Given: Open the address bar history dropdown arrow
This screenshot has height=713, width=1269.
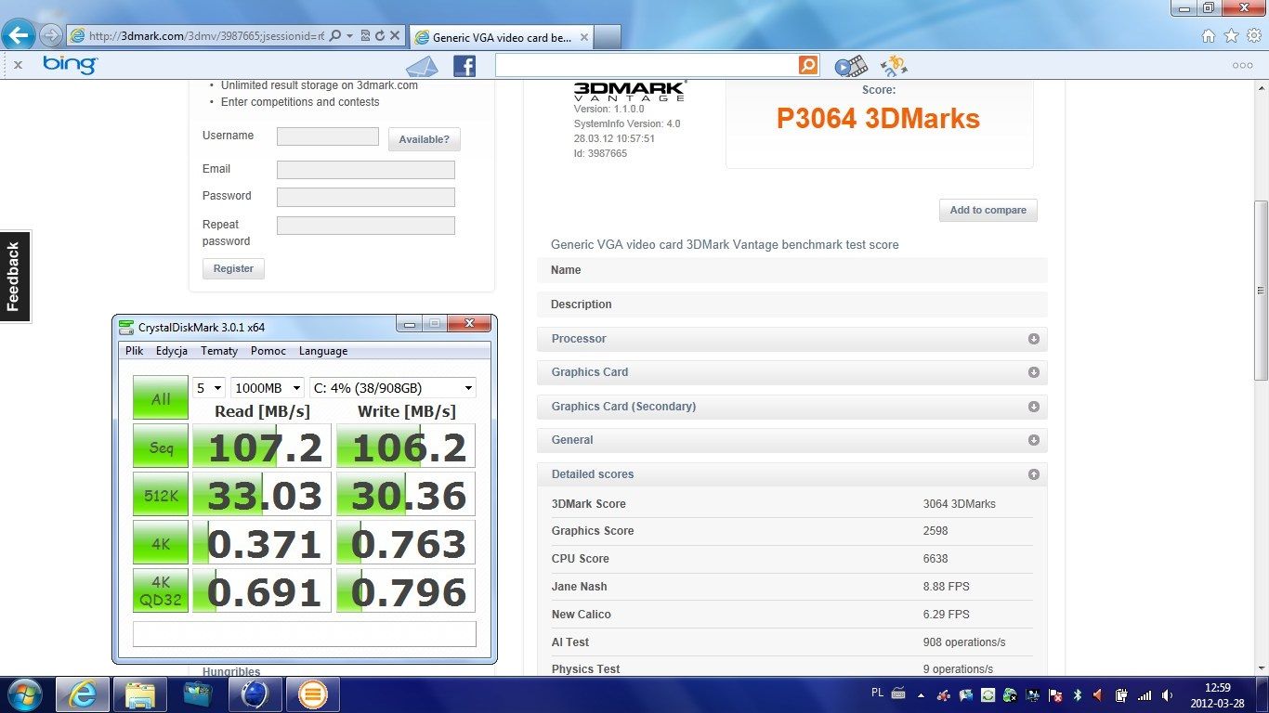Looking at the screenshot, I should [349, 36].
